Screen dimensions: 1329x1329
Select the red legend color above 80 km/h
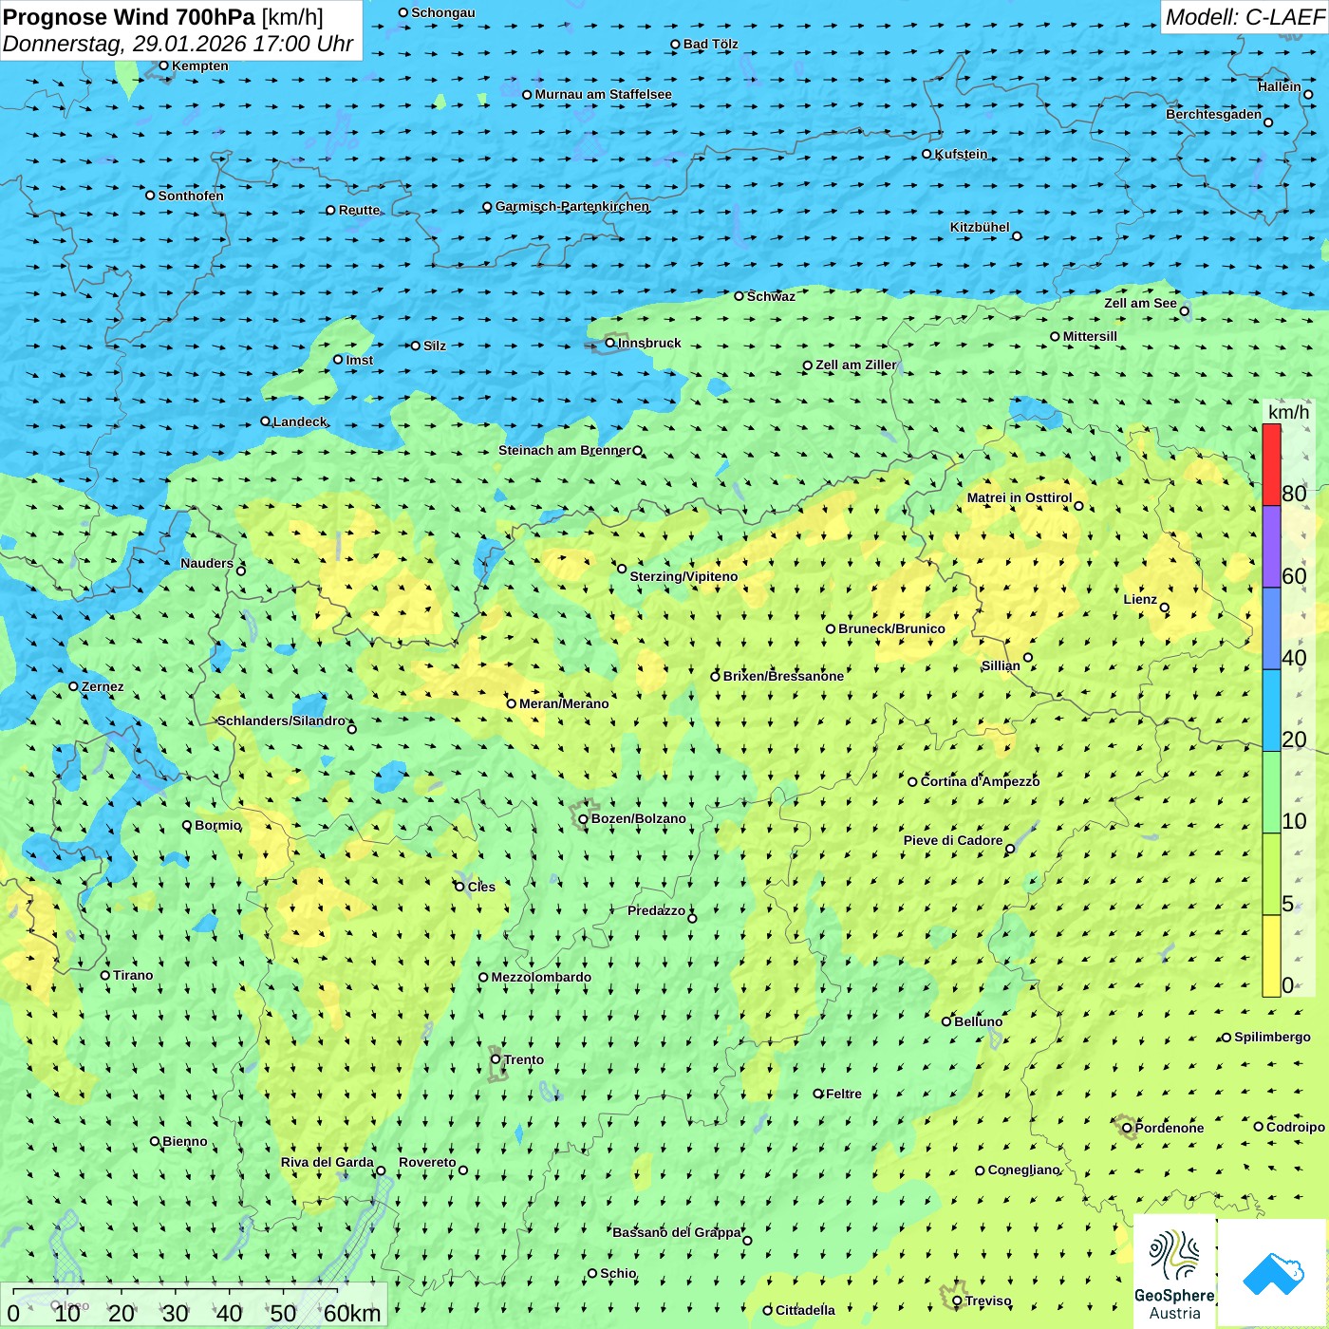click(1271, 464)
